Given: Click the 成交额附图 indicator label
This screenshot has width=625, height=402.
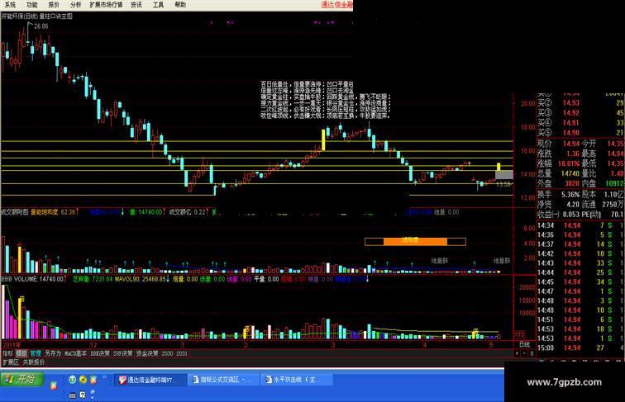Looking at the screenshot, I should click(15, 212).
